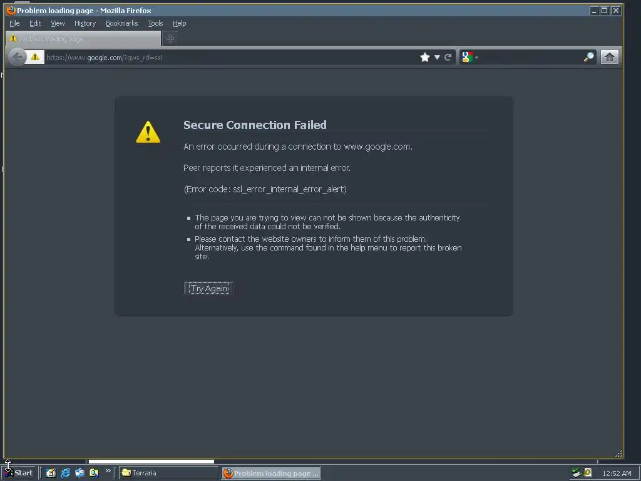Viewport: 641px width, 481px height.
Task: Click the Firefox Problem loading page taskbar button
Action: [x=272, y=473]
